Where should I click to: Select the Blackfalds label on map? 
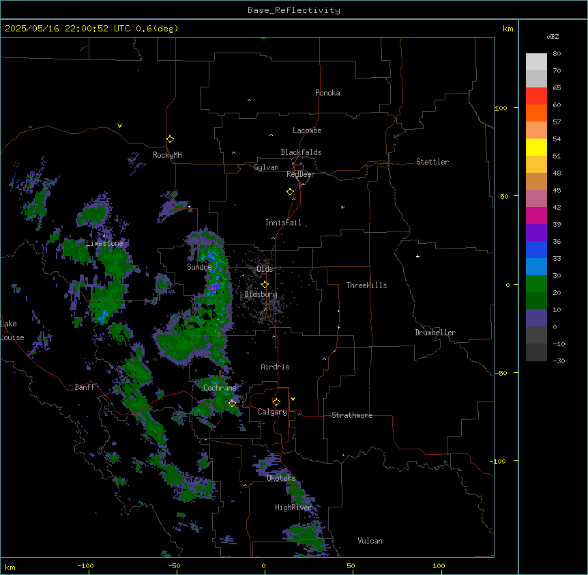(x=301, y=152)
